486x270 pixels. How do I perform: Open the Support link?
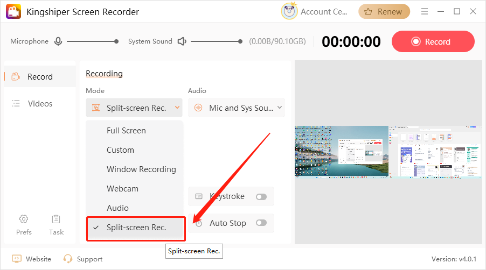click(x=89, y=259)
